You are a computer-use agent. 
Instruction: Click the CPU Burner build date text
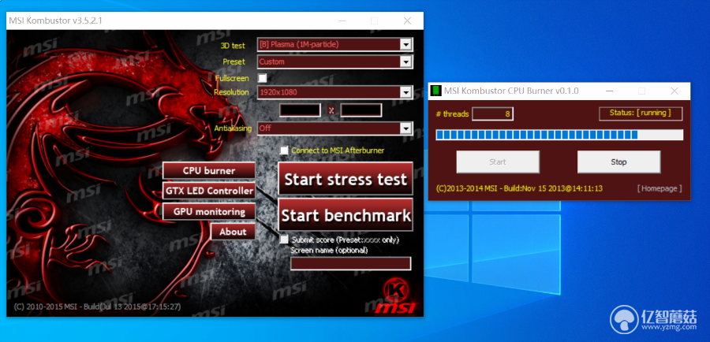pos(519,188)
